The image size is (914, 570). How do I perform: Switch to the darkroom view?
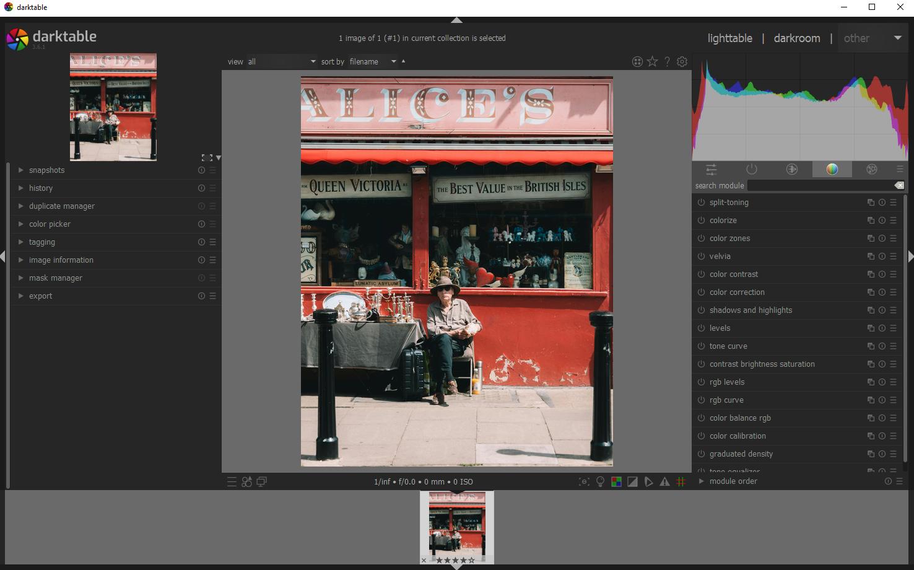click(796, 38)
